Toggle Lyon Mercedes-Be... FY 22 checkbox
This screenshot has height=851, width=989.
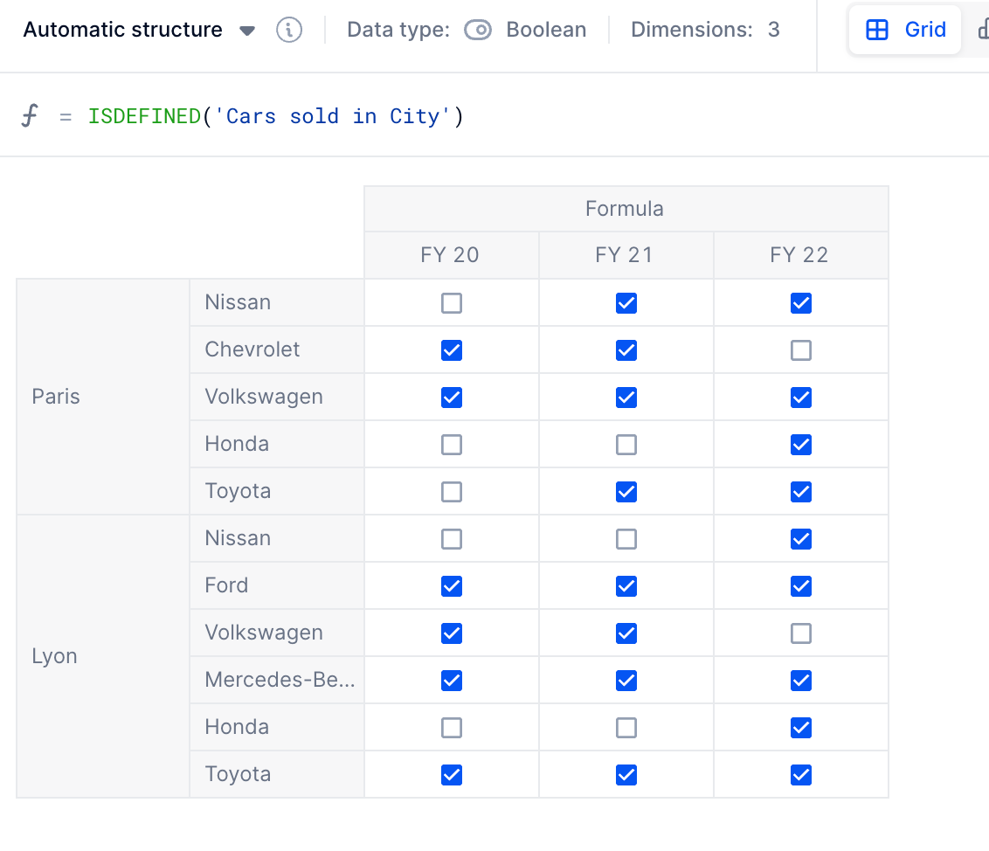coord(801,681)
